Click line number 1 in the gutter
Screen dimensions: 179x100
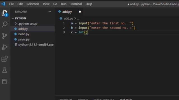pyautogui.click(x=64, y=23)
